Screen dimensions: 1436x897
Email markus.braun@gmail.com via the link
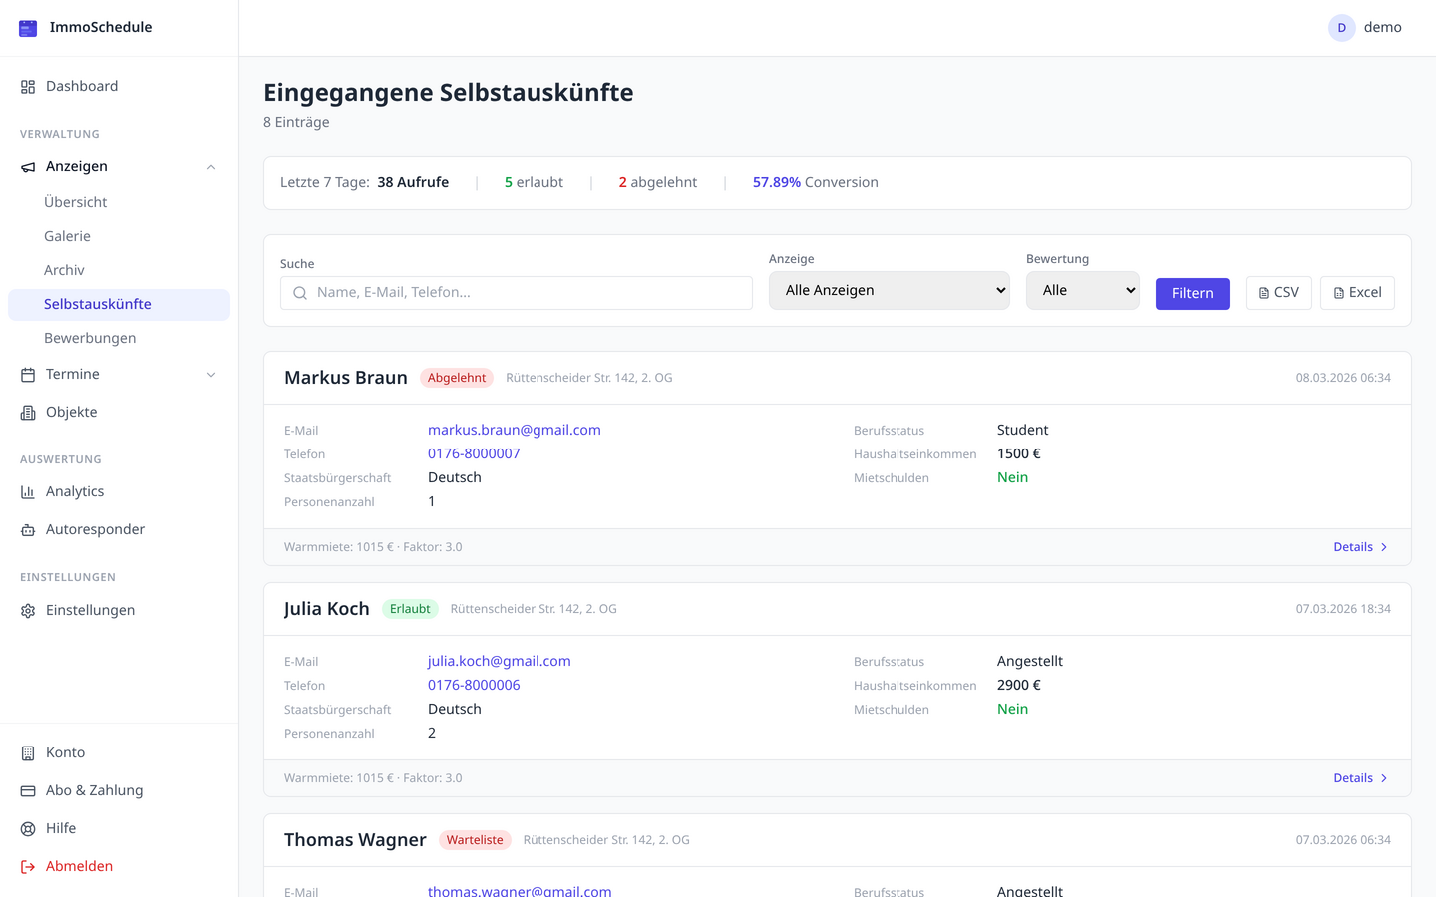(x=515, y=430)
